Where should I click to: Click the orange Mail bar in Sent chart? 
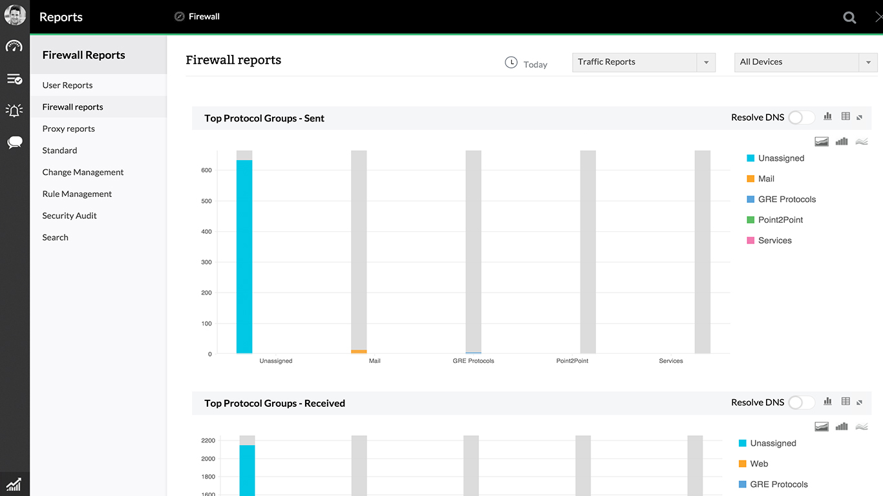(359, 351)
